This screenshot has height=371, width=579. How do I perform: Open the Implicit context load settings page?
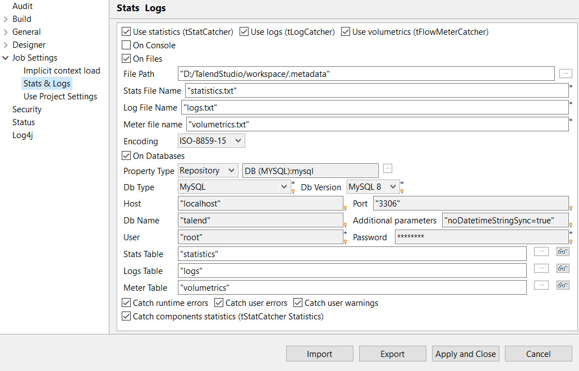62,70
